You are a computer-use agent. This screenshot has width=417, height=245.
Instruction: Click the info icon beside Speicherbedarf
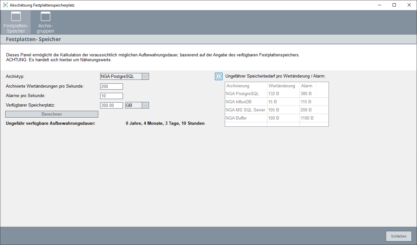219,76
